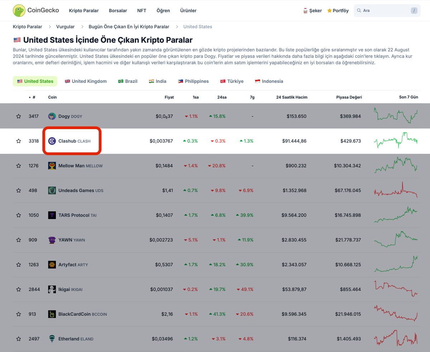Open the Clashub coin page link

[75, 141]
